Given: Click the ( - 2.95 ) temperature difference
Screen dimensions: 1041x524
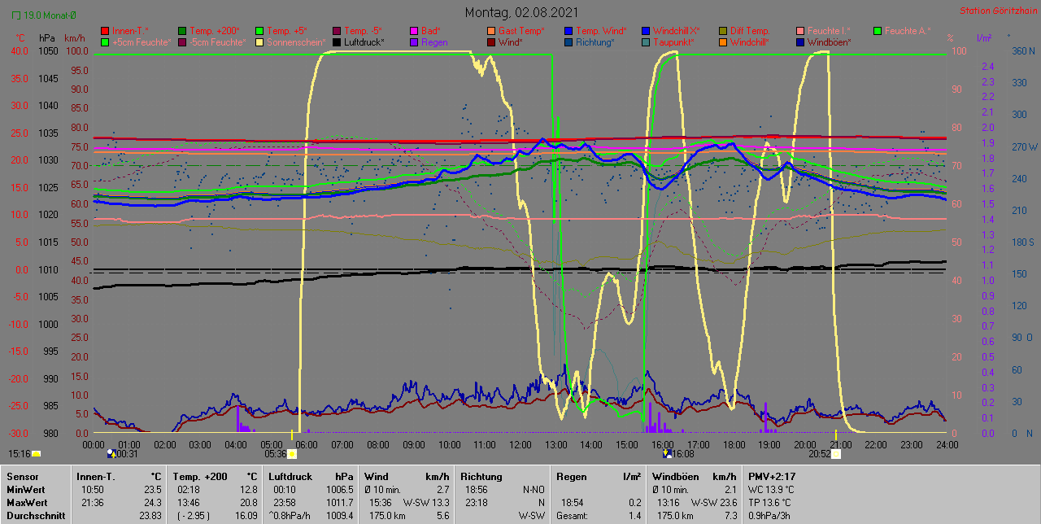Looking at the screenshot, I should tap(194, 516).
